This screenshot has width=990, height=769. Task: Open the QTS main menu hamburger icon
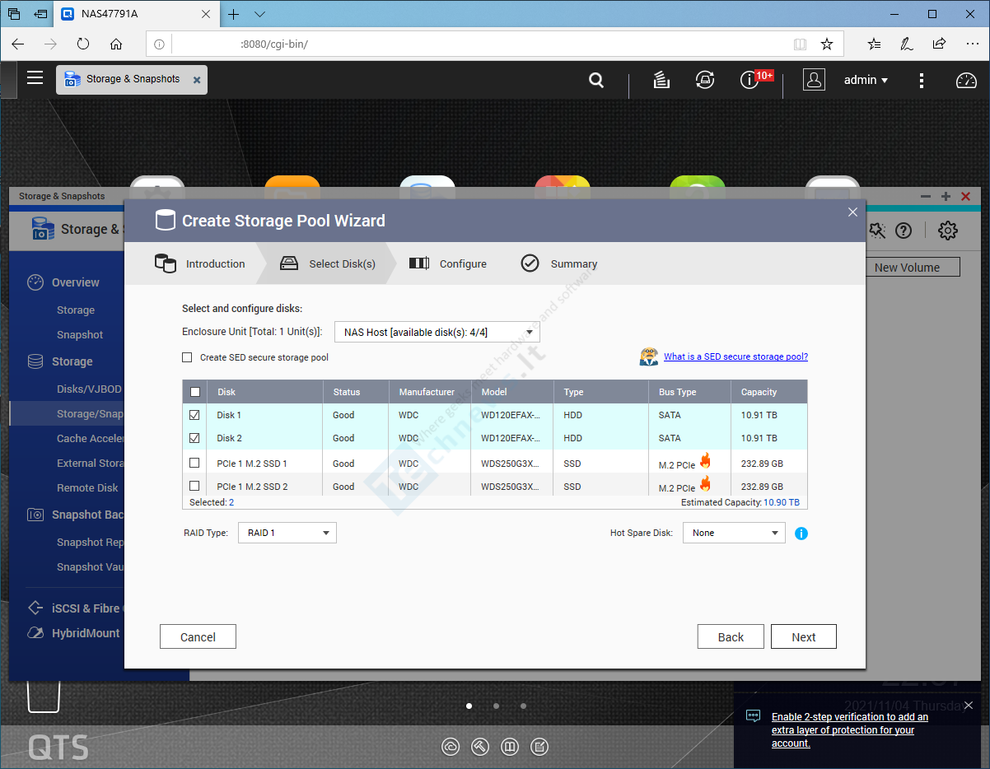35,78
